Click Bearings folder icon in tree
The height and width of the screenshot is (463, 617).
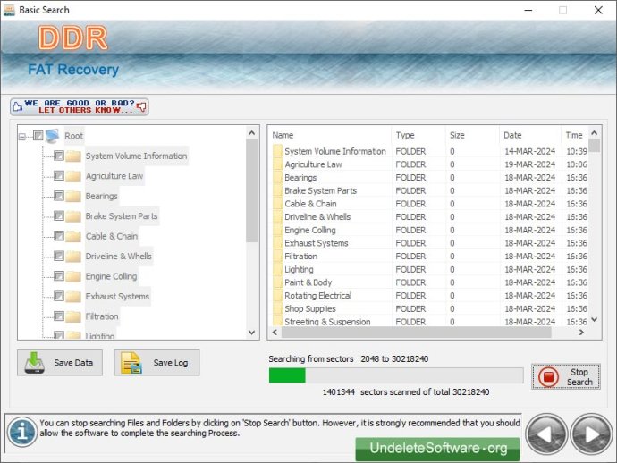pos(73,196)
